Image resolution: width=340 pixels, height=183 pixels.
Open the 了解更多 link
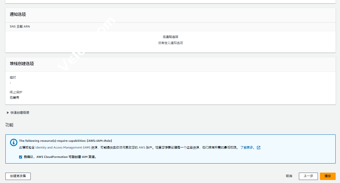247,147
